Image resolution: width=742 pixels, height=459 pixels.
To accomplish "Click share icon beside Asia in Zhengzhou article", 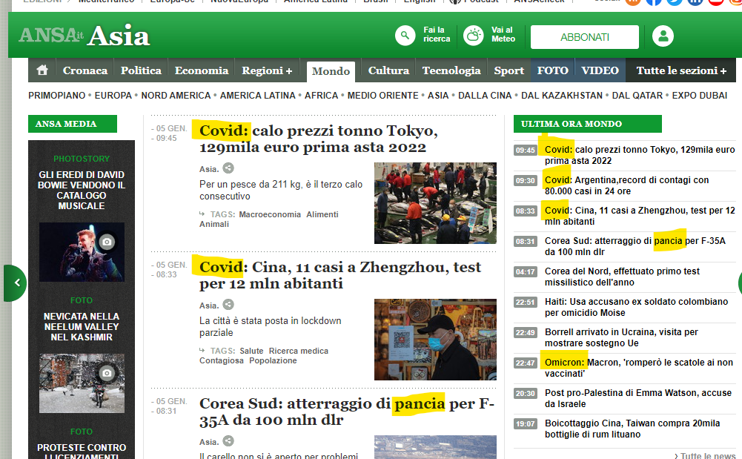I will (x=228, y=304).
